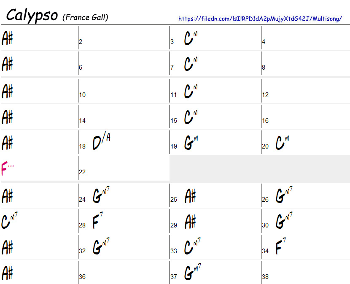Click the Cm chord in bar 20
The height and width of the screenshot is (284, 350).
(282, 142)
